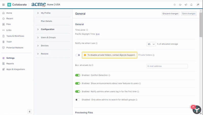This screenshot has height=115, width=203.
Task: Toggle Notify admins on first user login
Action: (x=78, y=91)
